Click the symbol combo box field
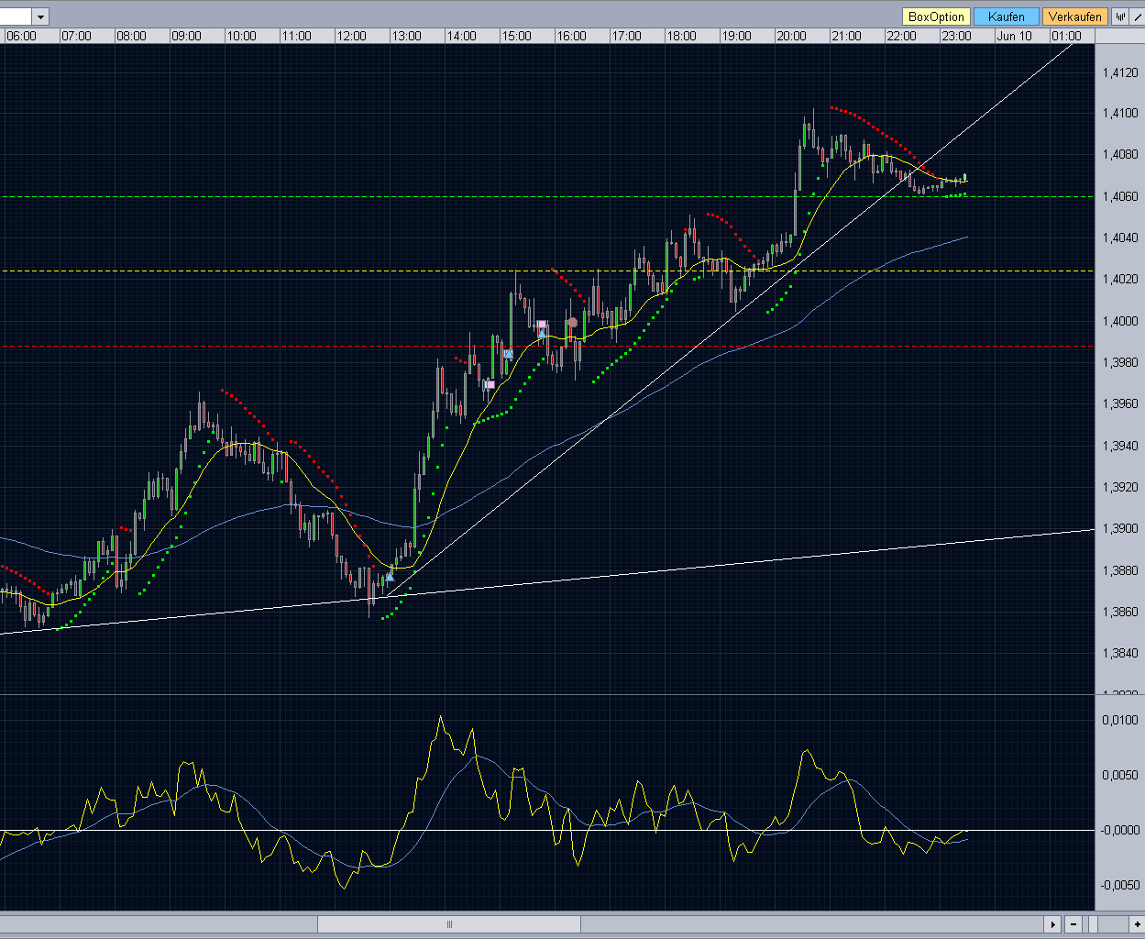The height and width of the screenshot is (939, 1145). click(x=16, y=17)
